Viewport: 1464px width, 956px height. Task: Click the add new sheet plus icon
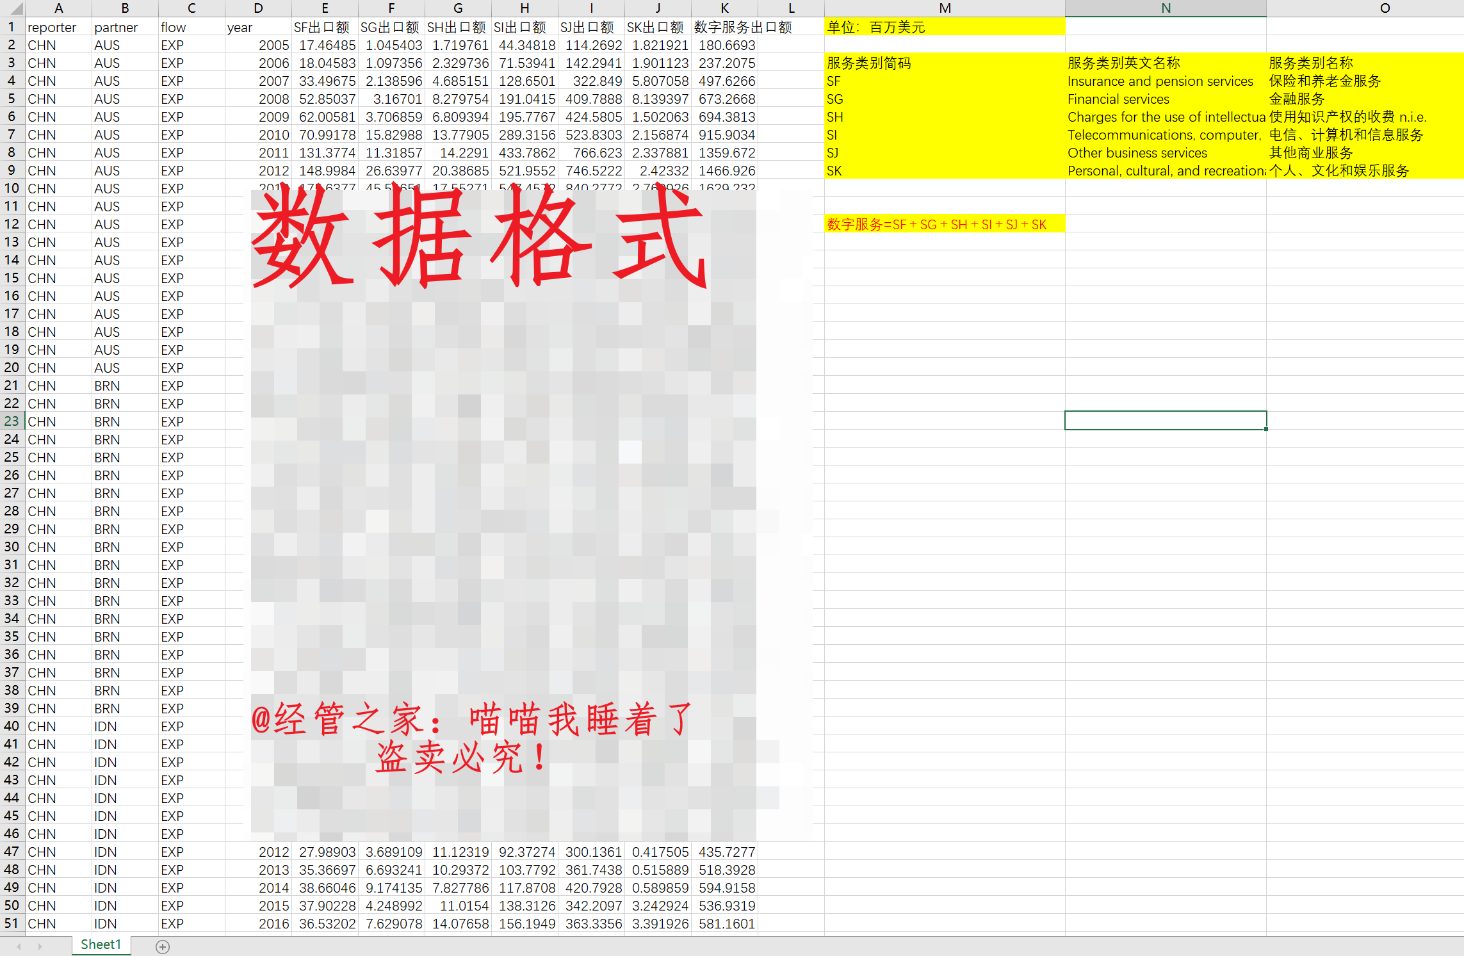coord(163,946)
